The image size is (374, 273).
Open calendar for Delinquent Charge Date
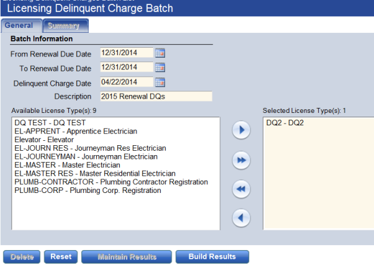(x=159, y=82)
